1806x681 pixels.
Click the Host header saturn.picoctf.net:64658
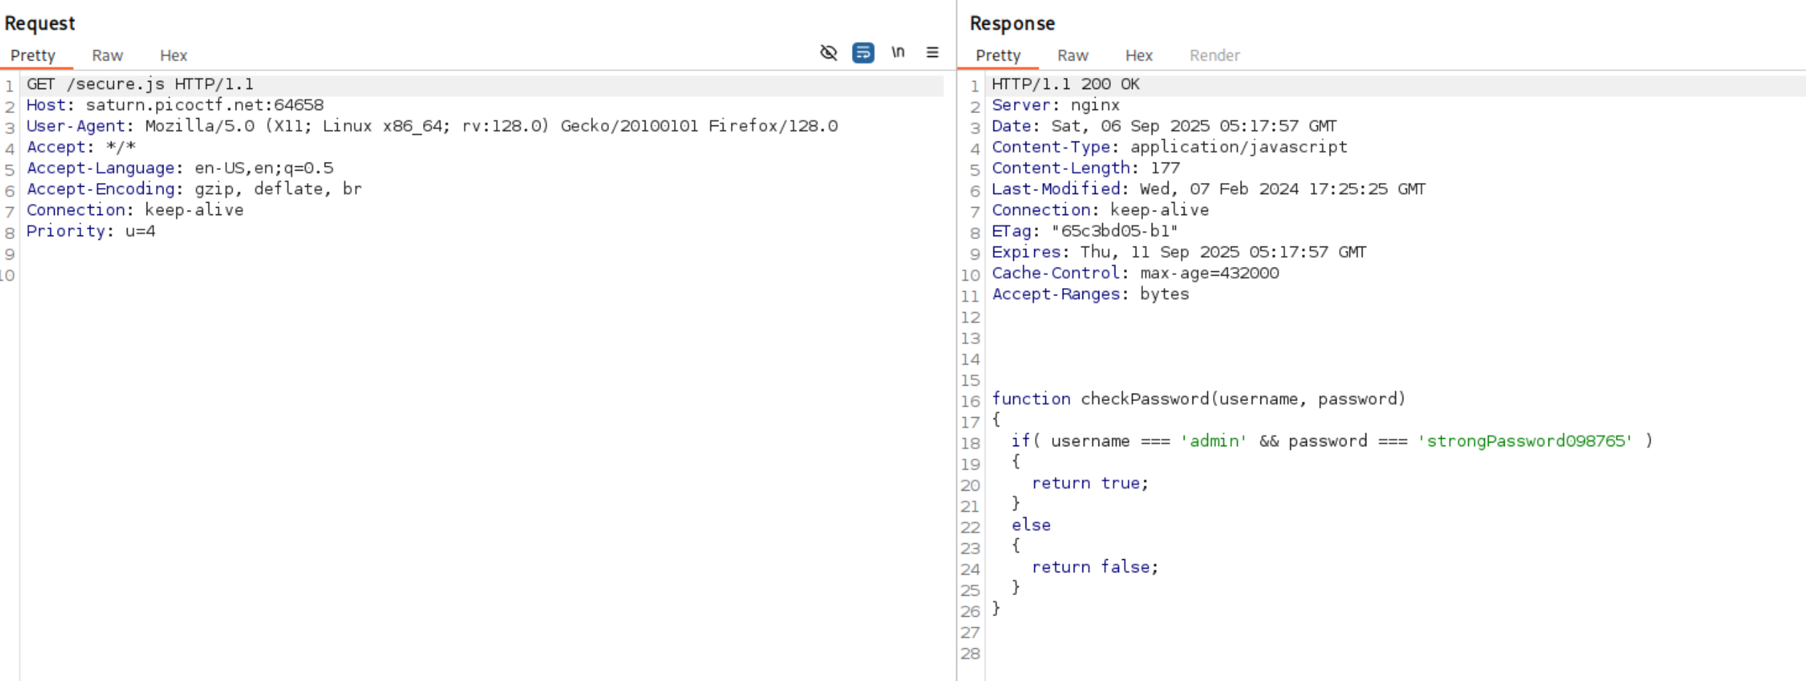[x=175, y=105]
